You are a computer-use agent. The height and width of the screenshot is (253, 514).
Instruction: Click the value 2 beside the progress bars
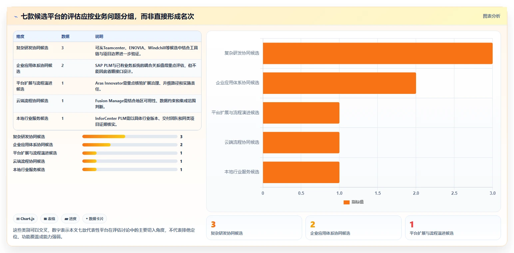tap(181, 145)
